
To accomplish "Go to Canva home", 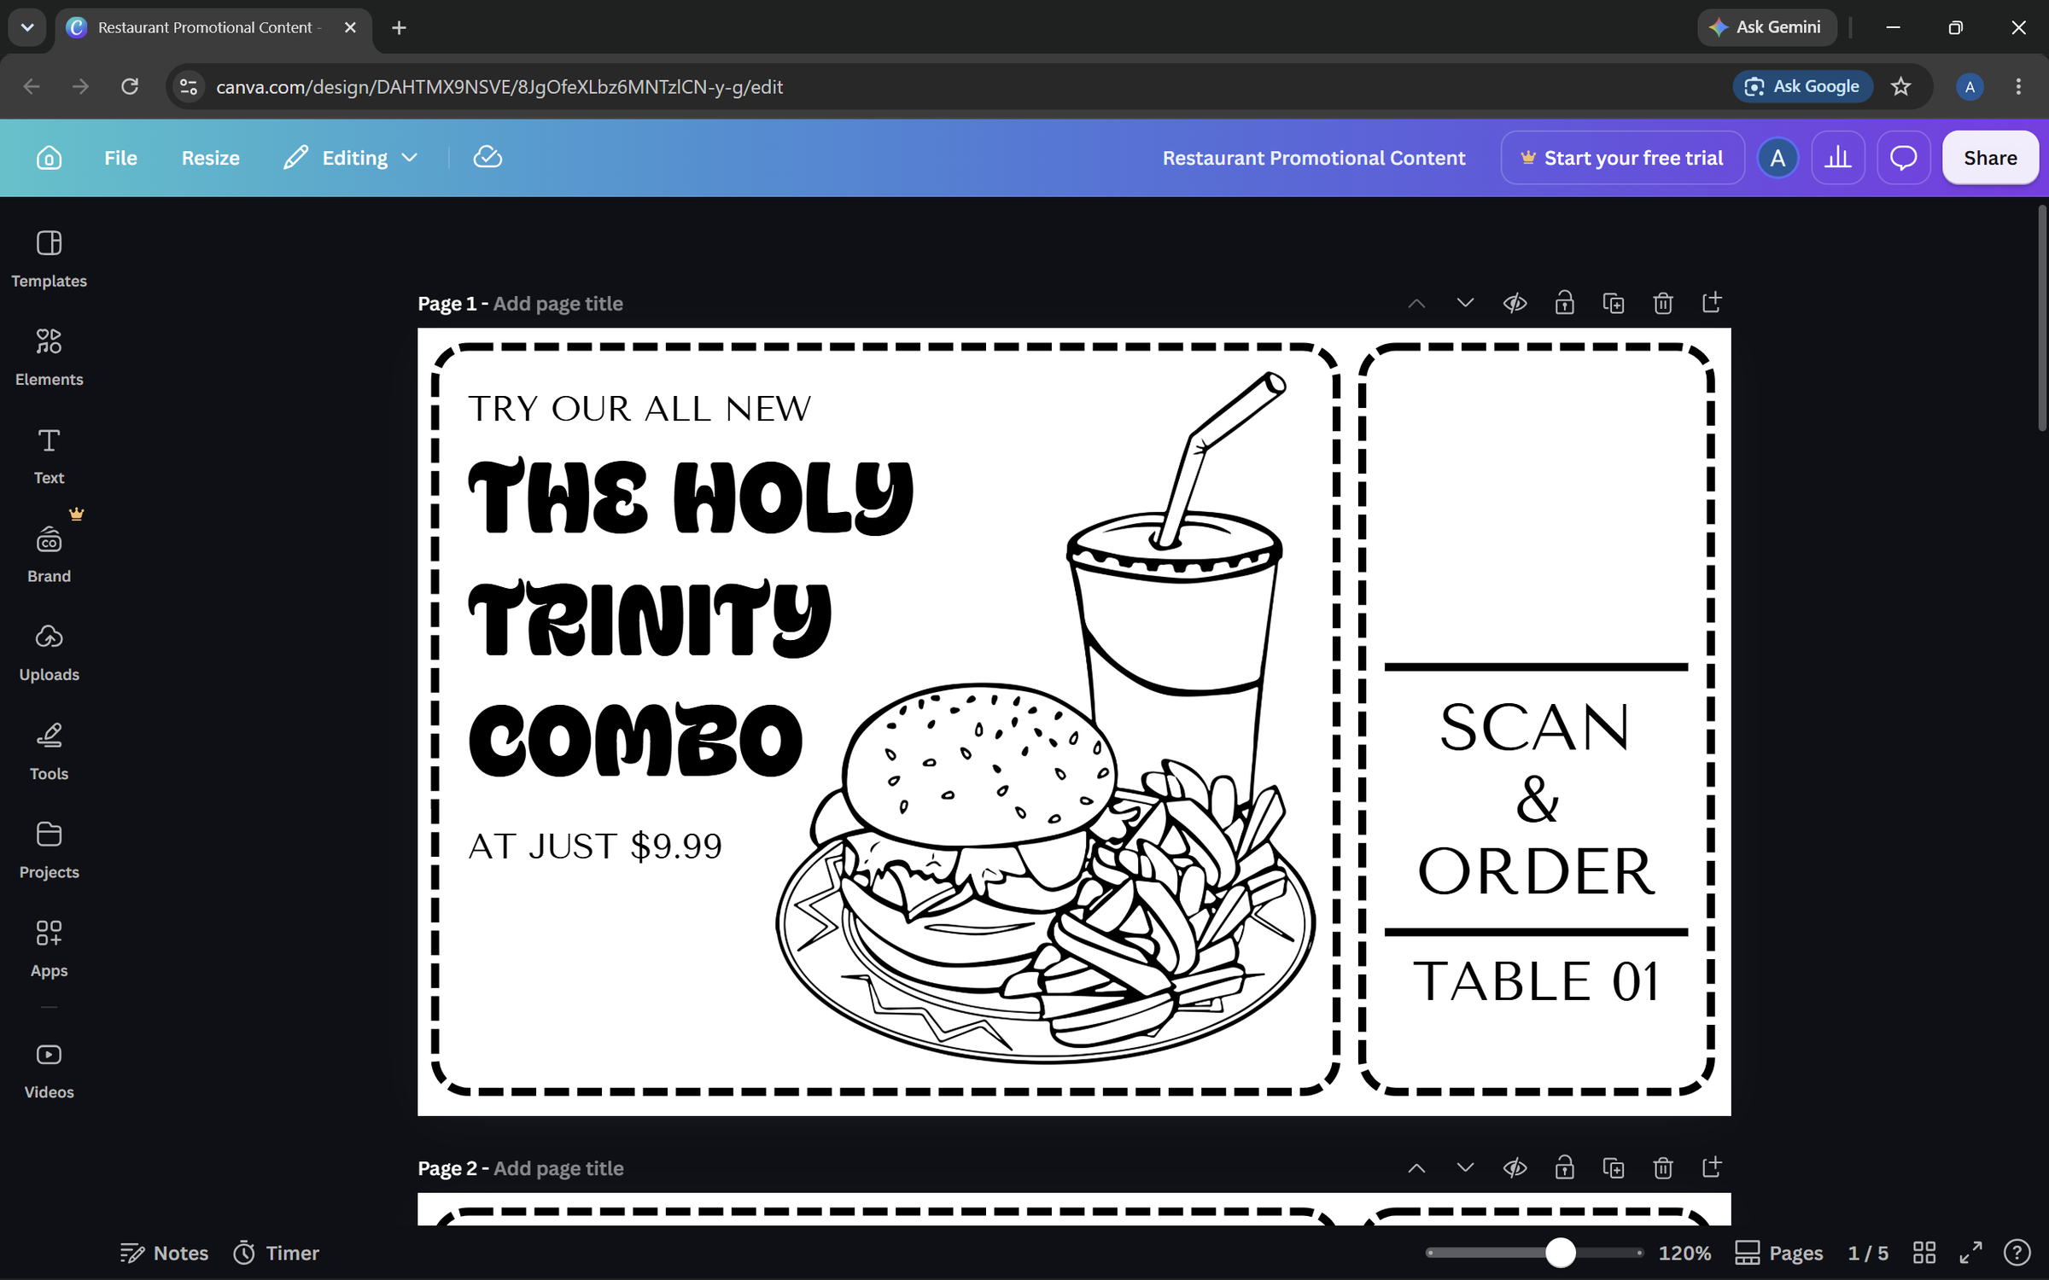I will [x=49, y=158].
